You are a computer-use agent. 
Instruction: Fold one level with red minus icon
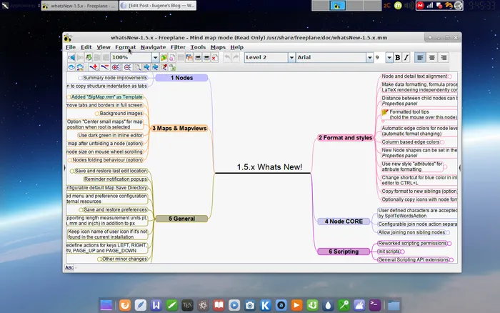pyautogui.click(x=104, y=67)
